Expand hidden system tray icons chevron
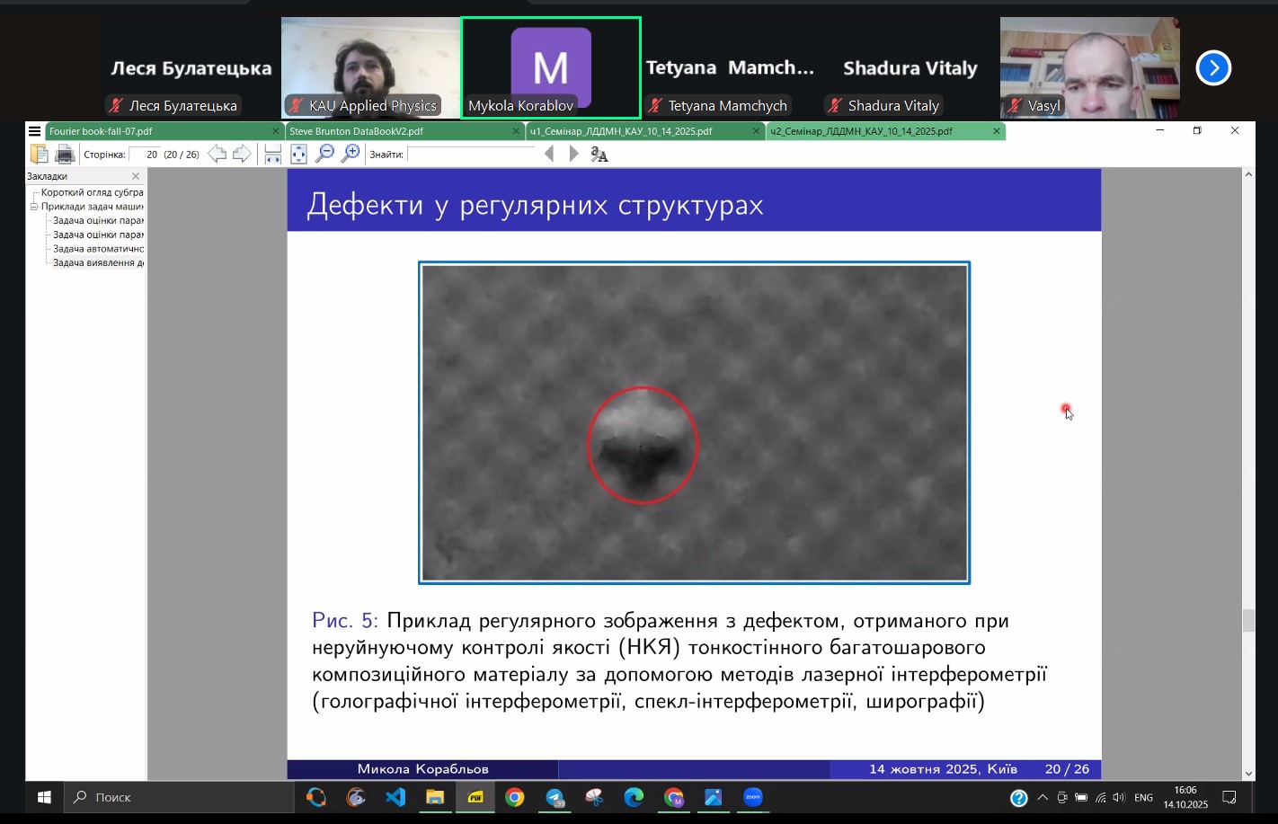Image resolution: width=1278 pixels, height=824 pixels. [x=1043, y=798]
